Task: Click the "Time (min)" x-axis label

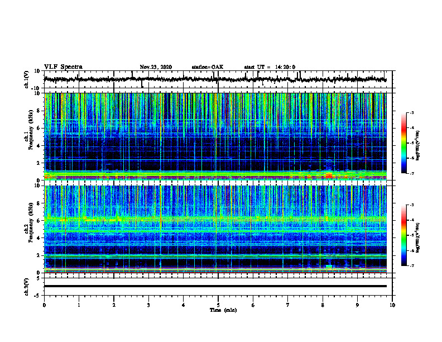Action: 223,310
